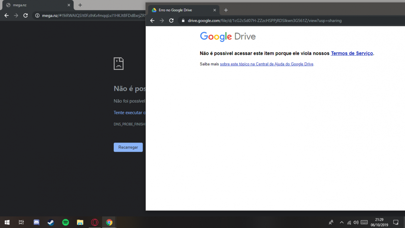Reload the Google Drive error page
This screenshot has height=228, width=405.
coord(171,21)
